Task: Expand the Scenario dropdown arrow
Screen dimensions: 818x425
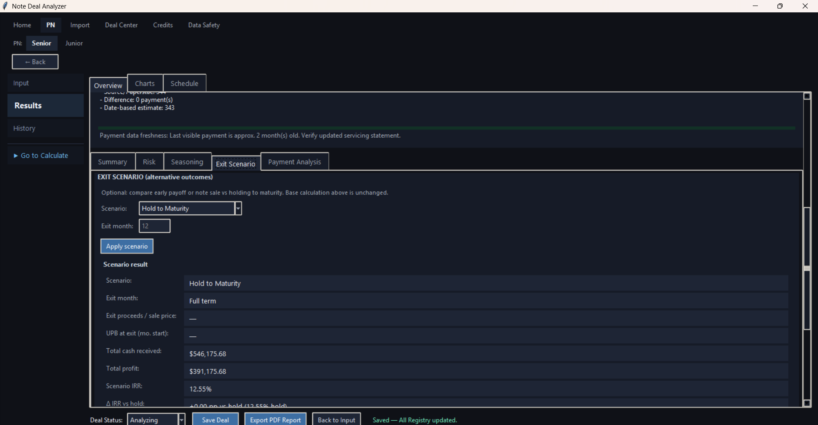Action: pos(238,208)
